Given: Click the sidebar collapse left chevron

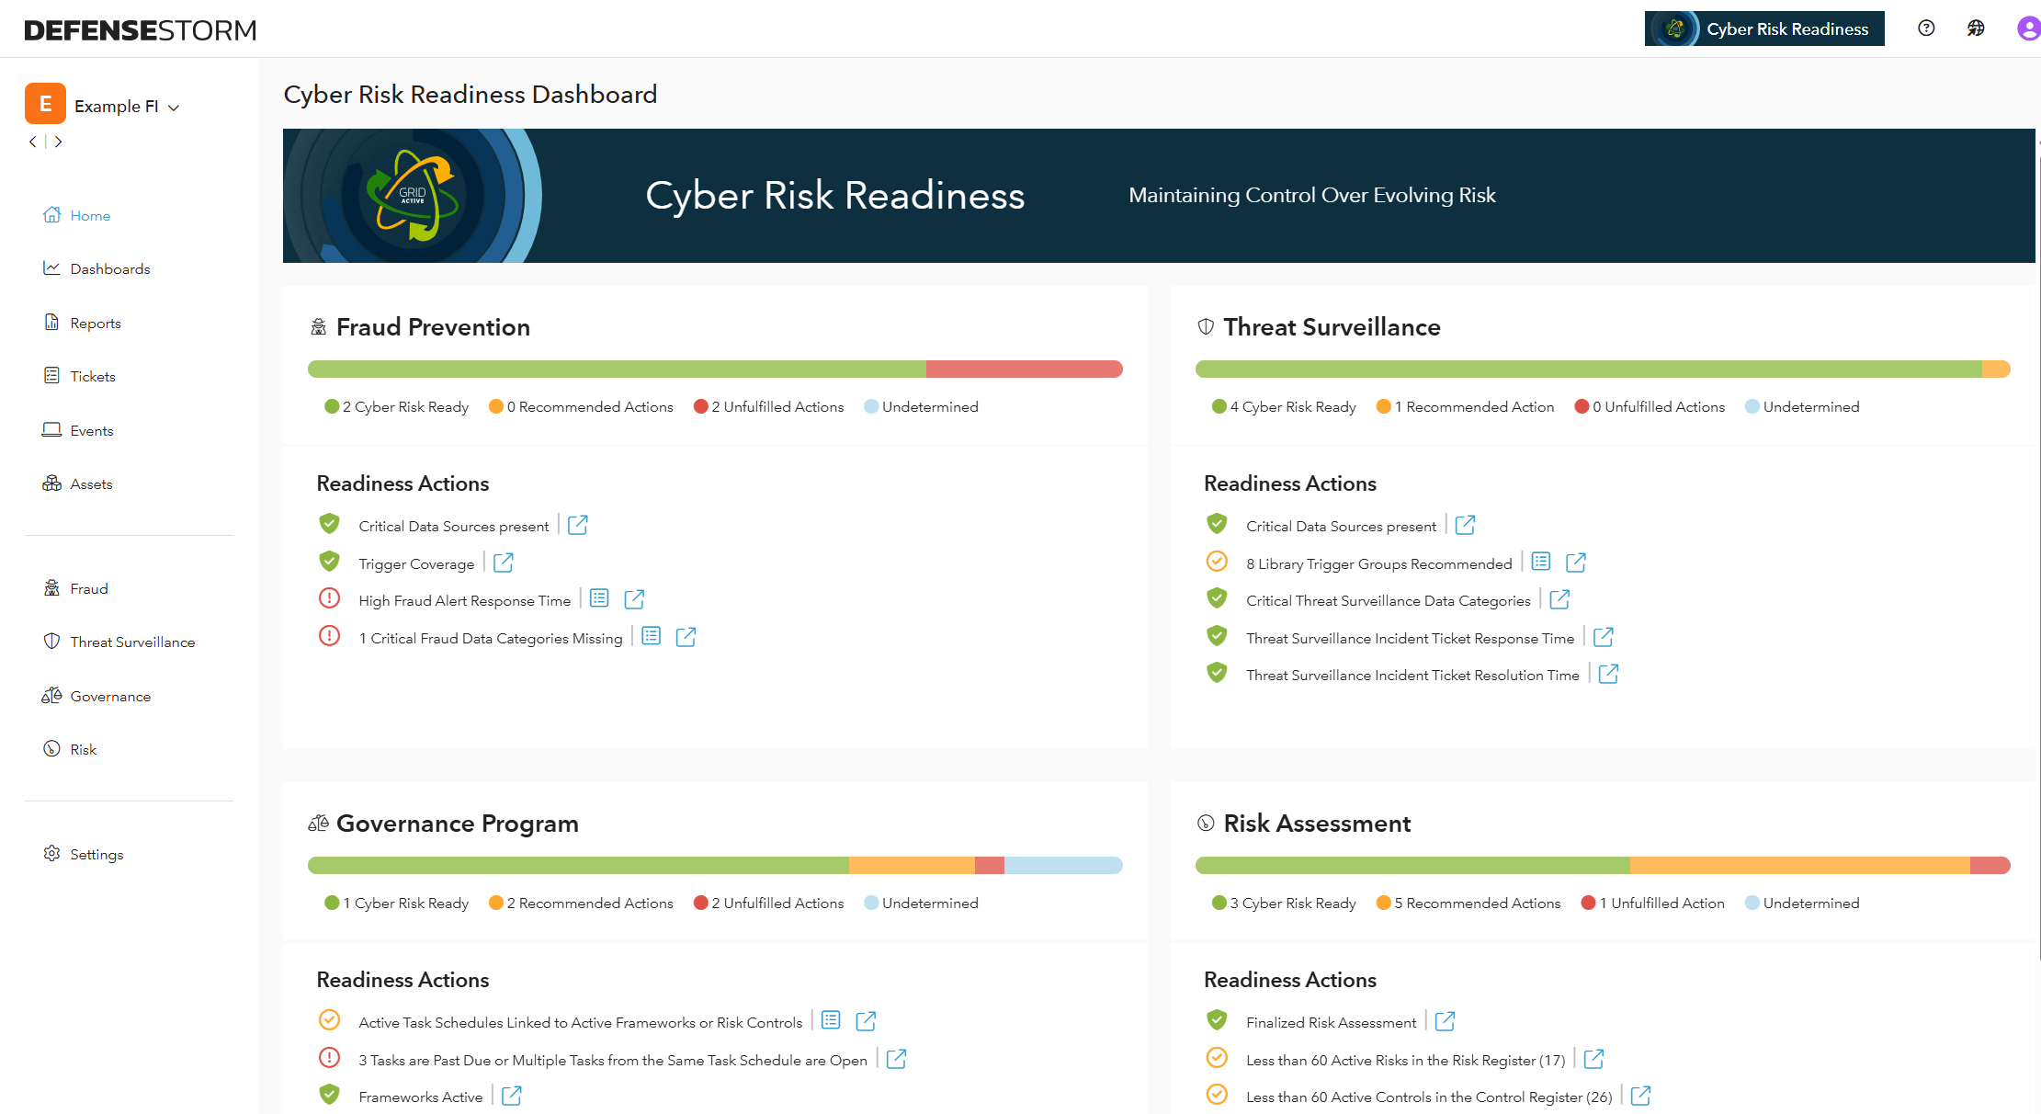Looking at the screenshot, I should (x=33, y=142).
